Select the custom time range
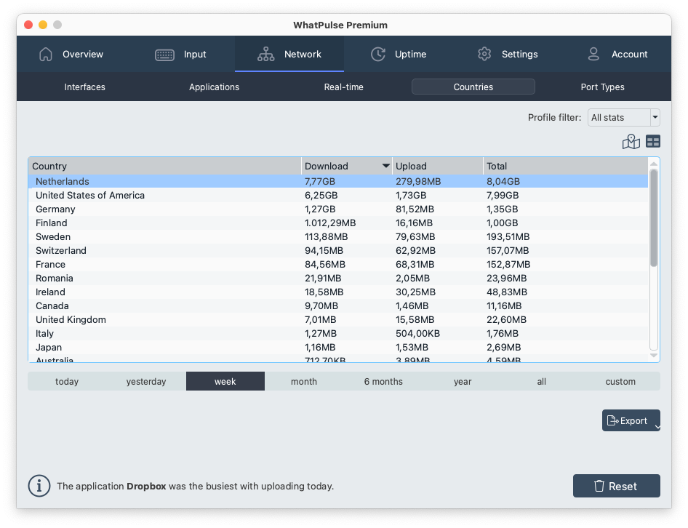 coord(620,381)
